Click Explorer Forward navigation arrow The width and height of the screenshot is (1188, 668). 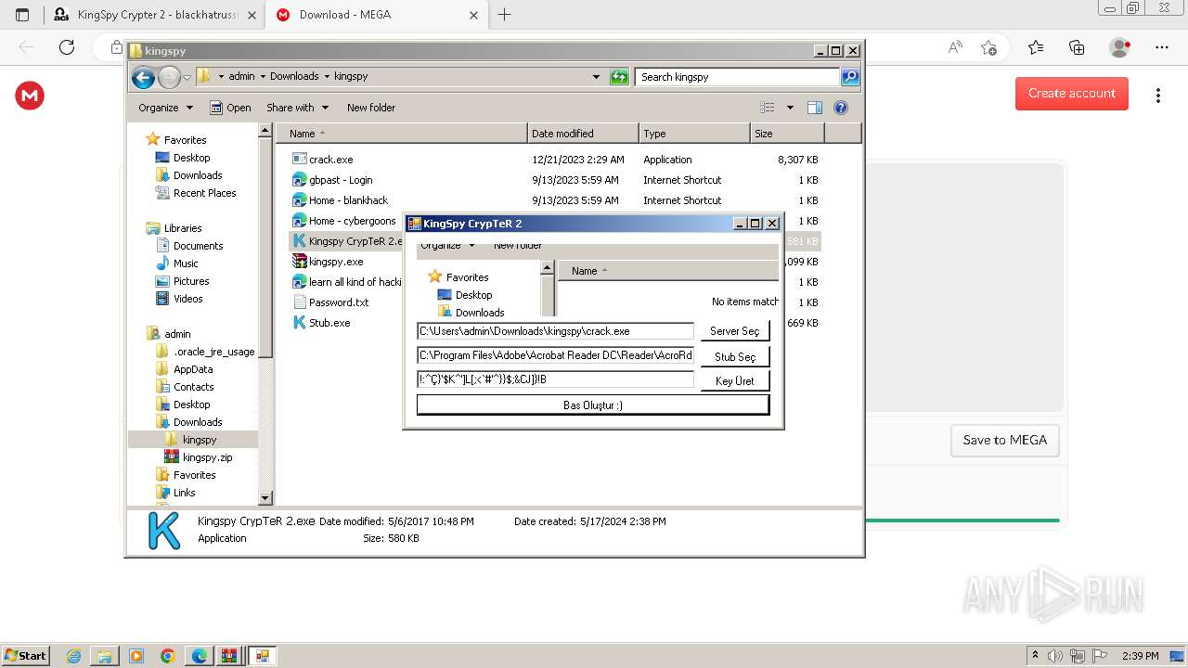169,77
